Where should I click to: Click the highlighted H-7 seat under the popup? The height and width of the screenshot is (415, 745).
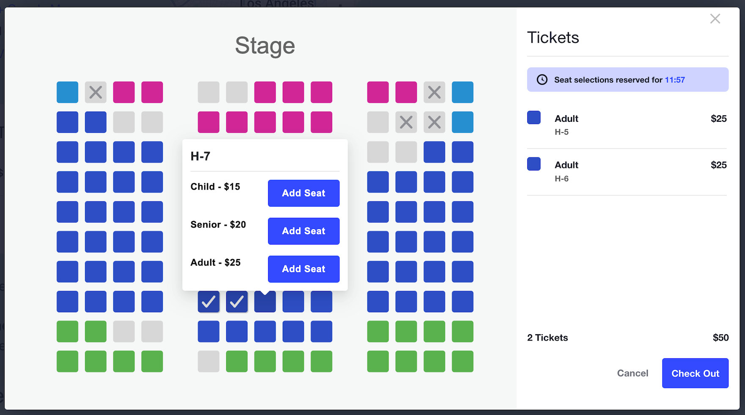tap(265, 303)
